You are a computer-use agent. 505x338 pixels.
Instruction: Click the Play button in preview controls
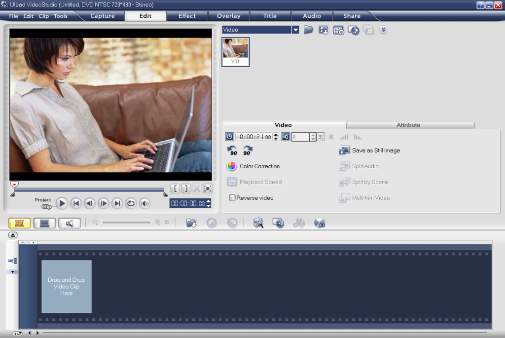point(62,203)
